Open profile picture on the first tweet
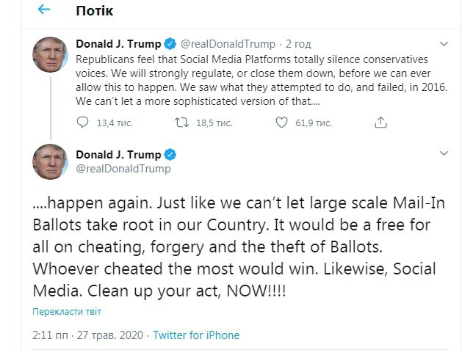The width and height of the screenshot is (462, 350). (x=51, y=54)
